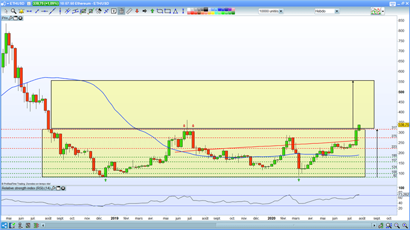The width and height of the screenshot is (410, 230).
Task: Select the red down arrow tool
Action: click(137, 11)
